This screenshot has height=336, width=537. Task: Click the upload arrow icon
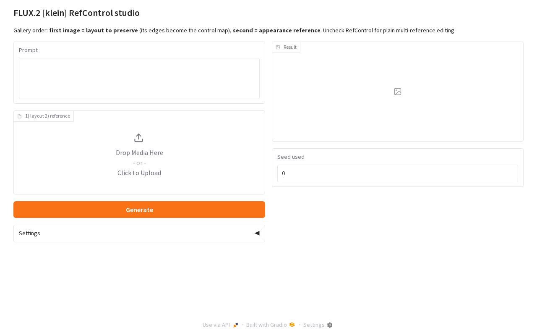(139, 138)
